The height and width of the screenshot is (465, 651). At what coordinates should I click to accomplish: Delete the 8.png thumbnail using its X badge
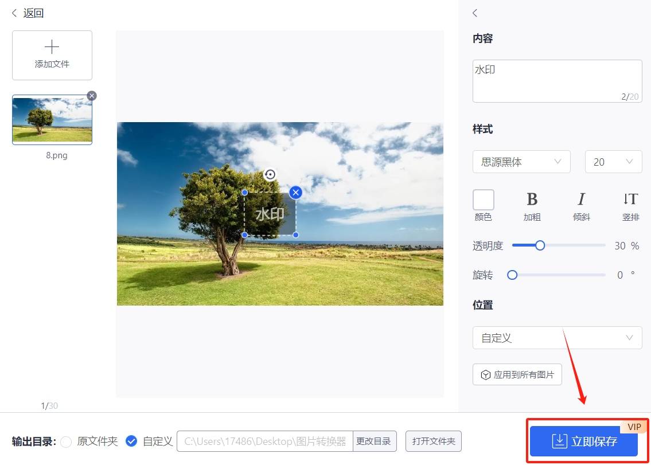pos(91,96)
